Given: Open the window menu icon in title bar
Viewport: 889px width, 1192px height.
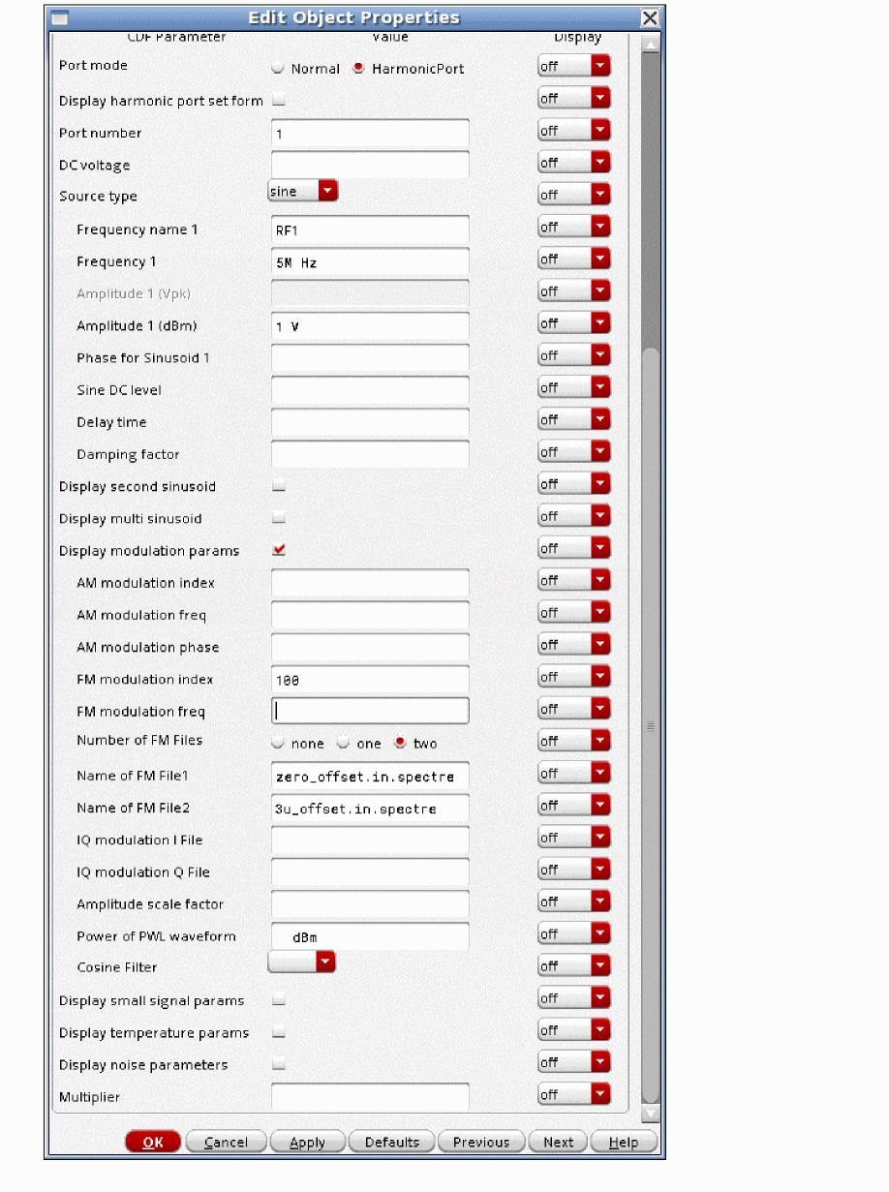Looking at the screenshot, I should pos(59,18).
